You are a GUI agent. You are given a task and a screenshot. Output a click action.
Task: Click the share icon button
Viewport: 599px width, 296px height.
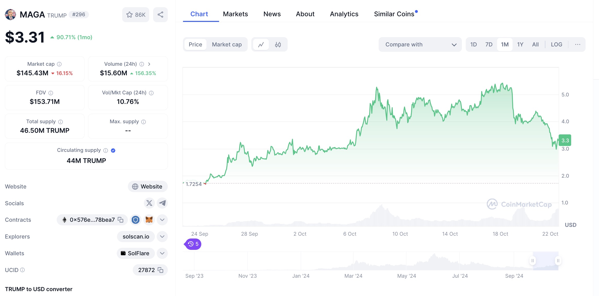[160, 15]
